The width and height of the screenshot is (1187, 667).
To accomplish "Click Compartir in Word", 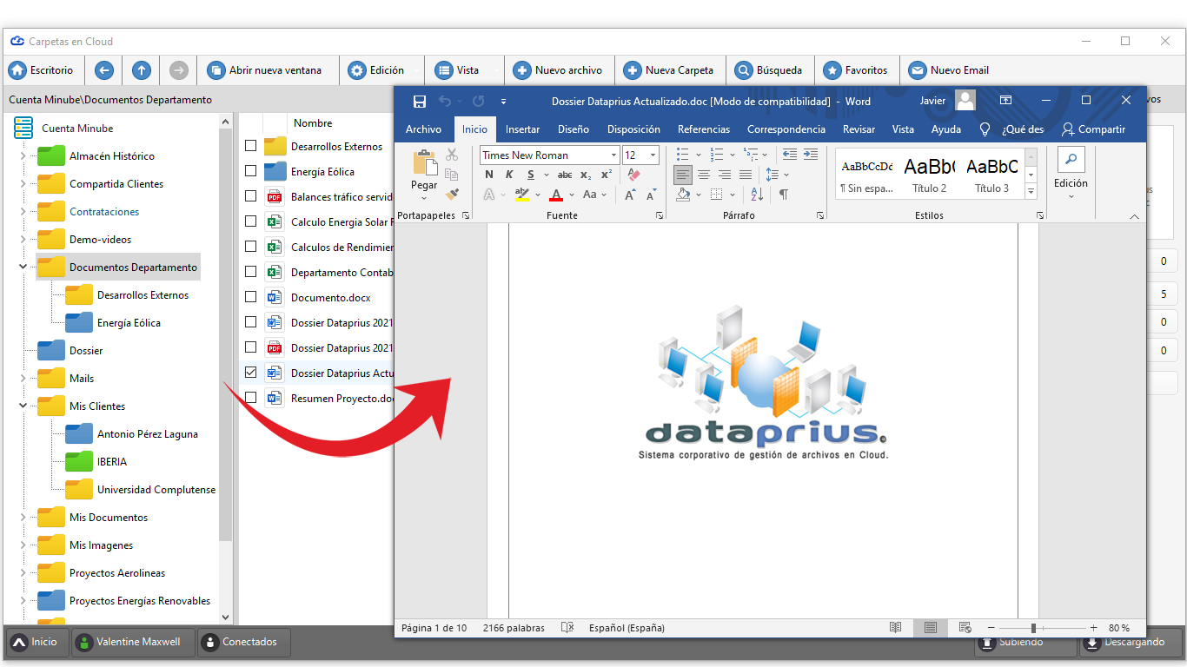I will pyautogui.click(x=1093, y=129).
